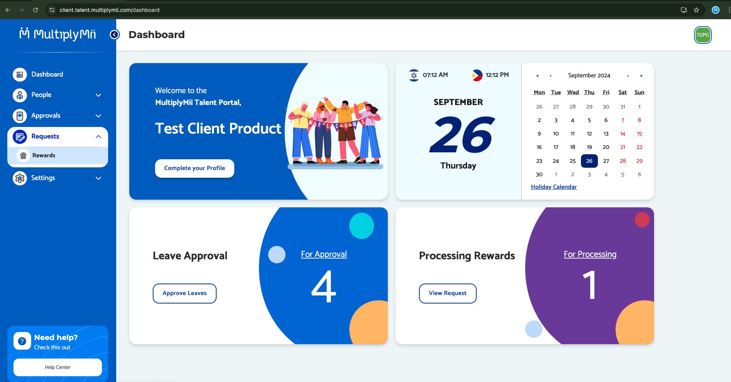Viewport: 731px width, 382px height.
Task: Click the Approvals sidebar icon
Action: [x=20, y=116]
